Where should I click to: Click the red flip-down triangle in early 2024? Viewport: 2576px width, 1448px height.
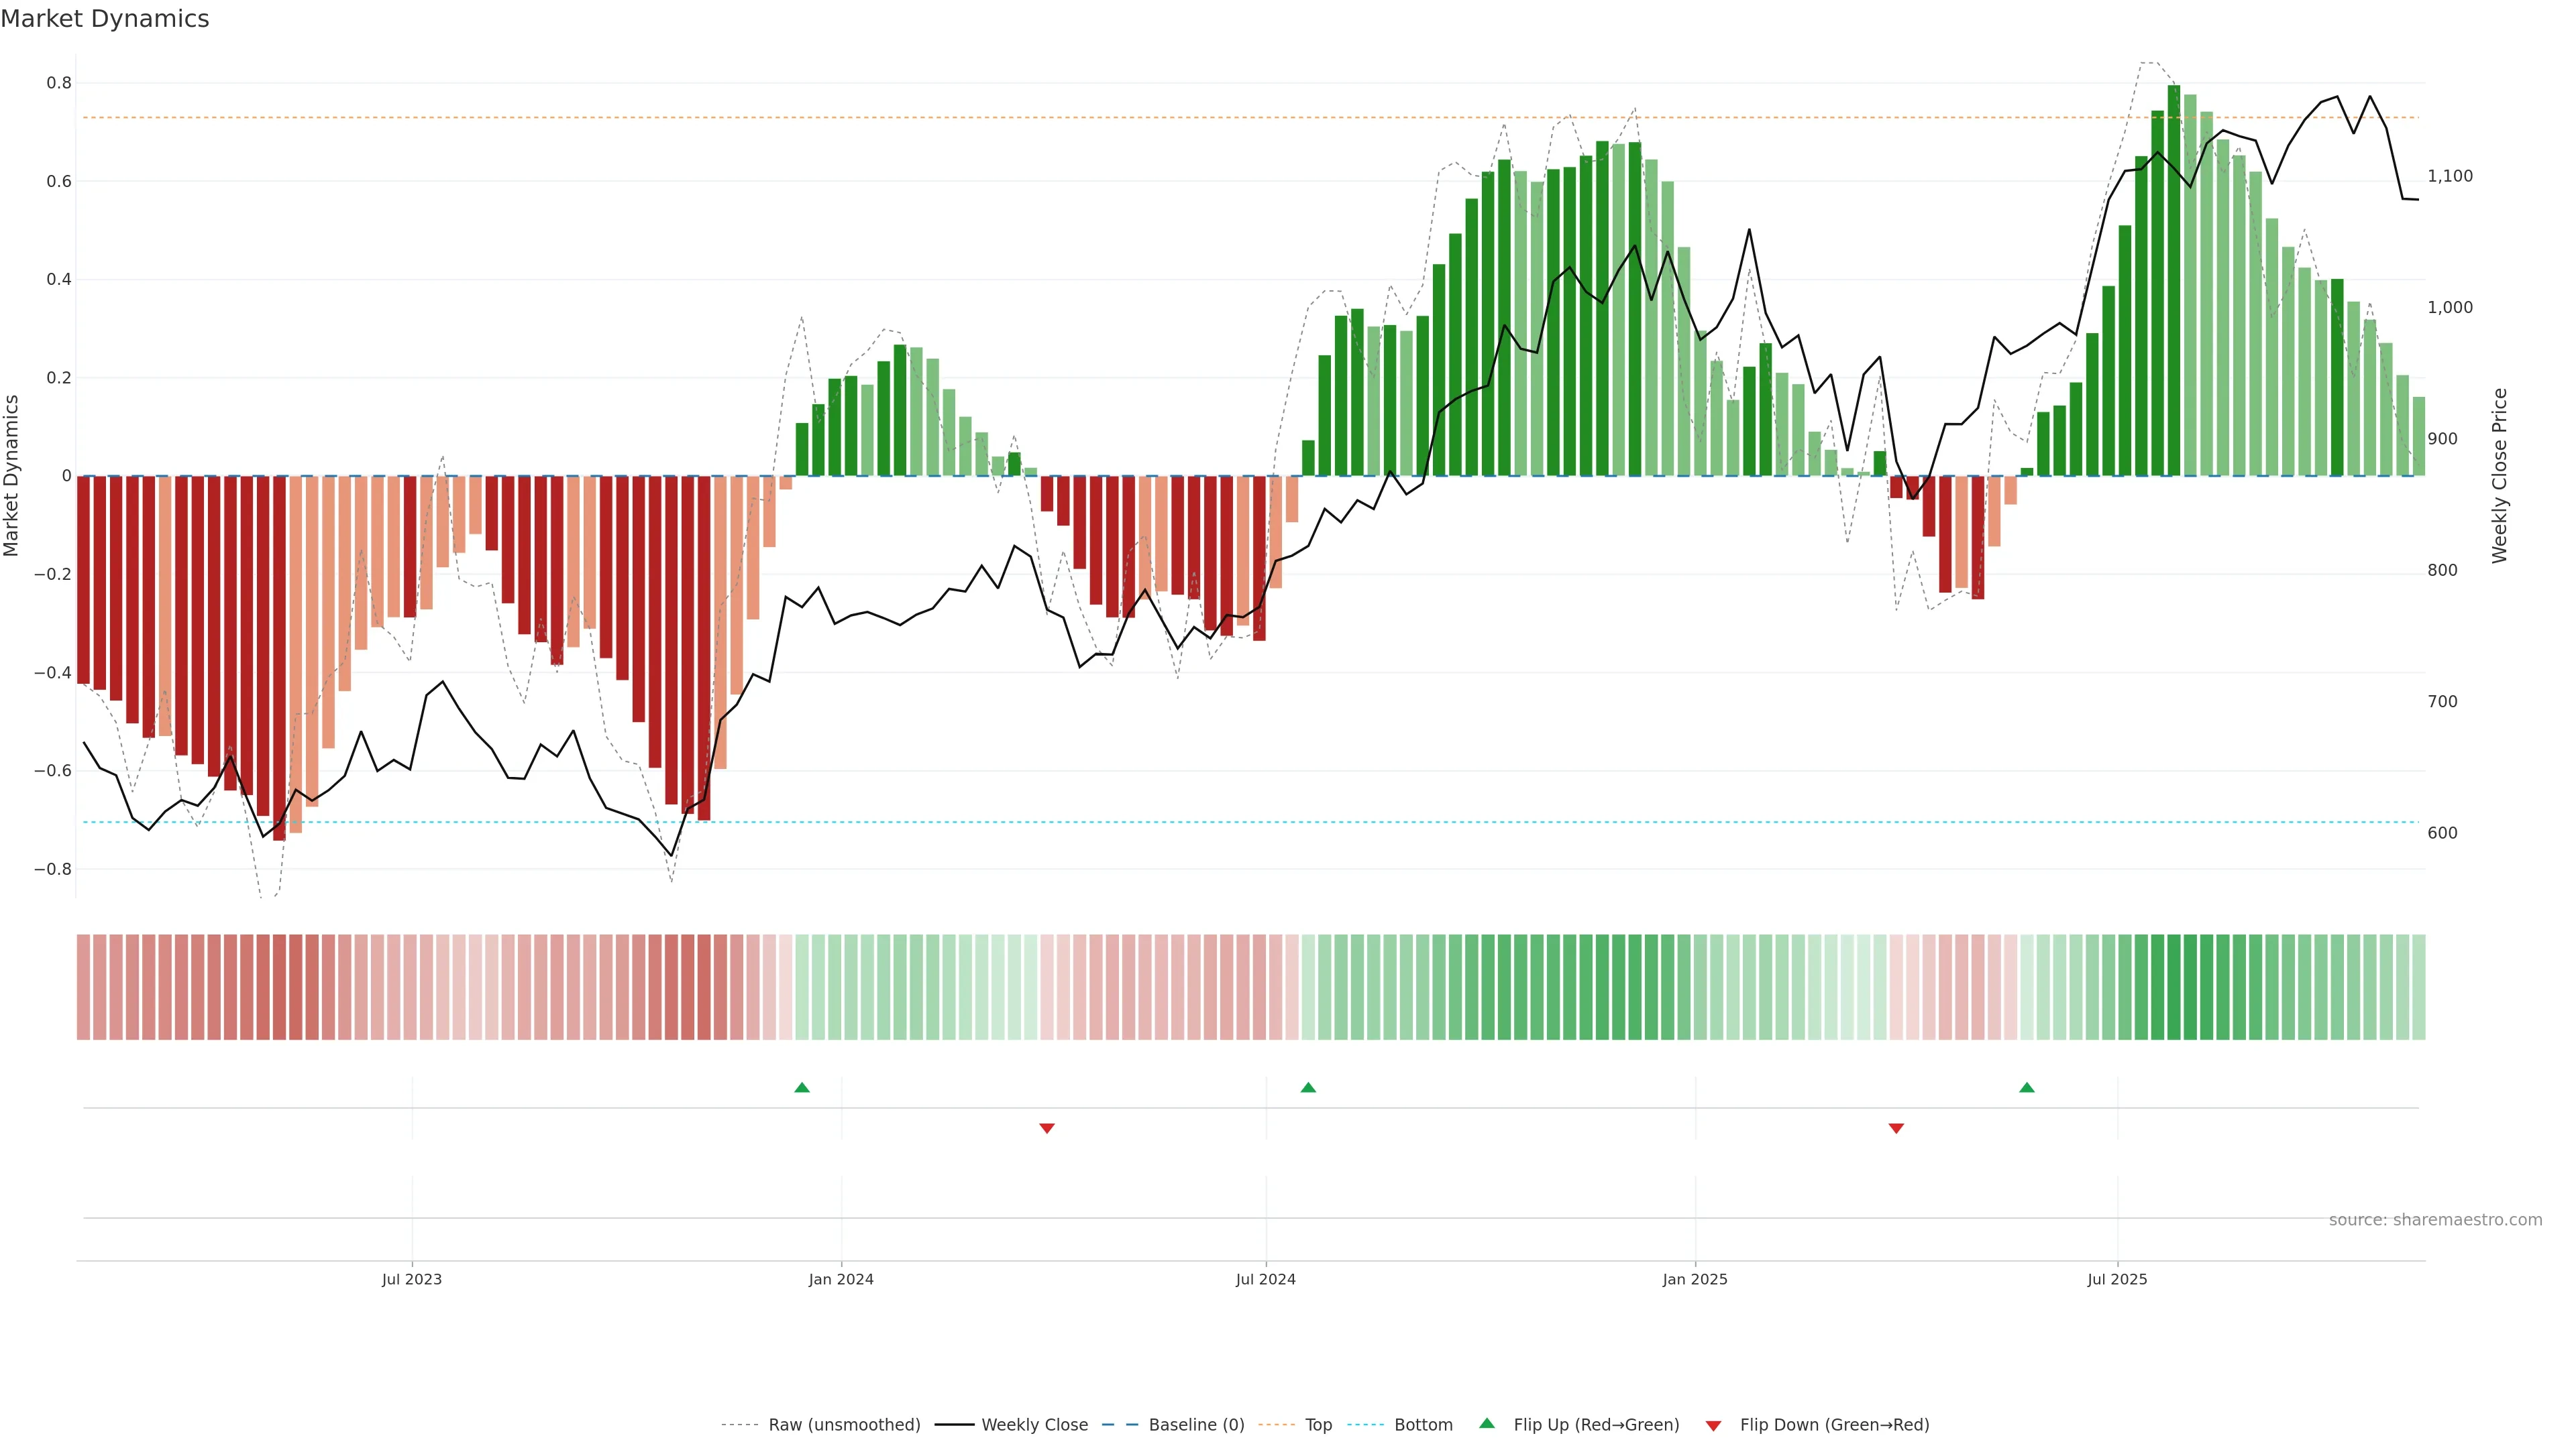pos(1047,1128)
